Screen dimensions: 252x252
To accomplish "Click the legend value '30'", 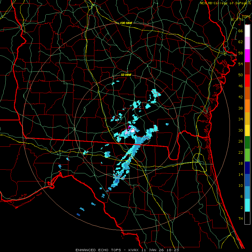I will 241,130.
